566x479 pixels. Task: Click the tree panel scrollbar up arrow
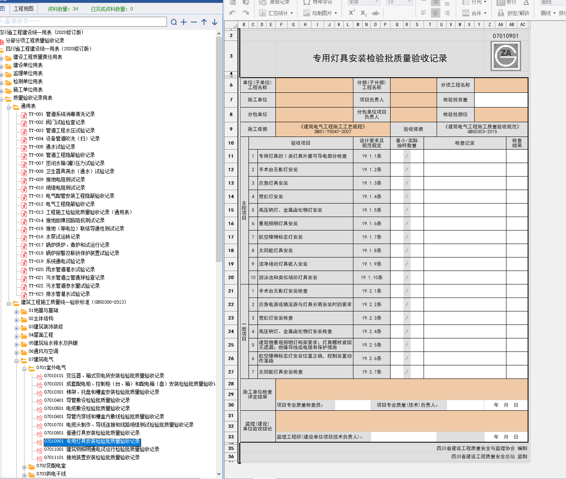pyautogui.click(x=219, y=34)
